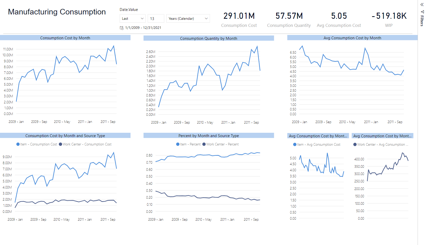Click Work Center - Percent legend dot
This screenshot has width=426, height=245.
coord(204,144)
